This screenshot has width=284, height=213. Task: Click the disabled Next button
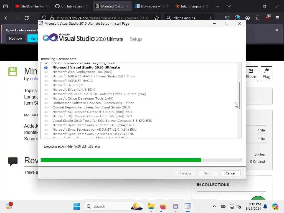[x=208, y=173]
